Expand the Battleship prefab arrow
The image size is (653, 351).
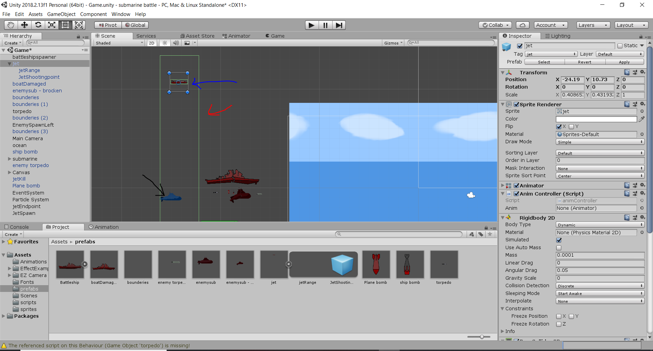(85, 264)
